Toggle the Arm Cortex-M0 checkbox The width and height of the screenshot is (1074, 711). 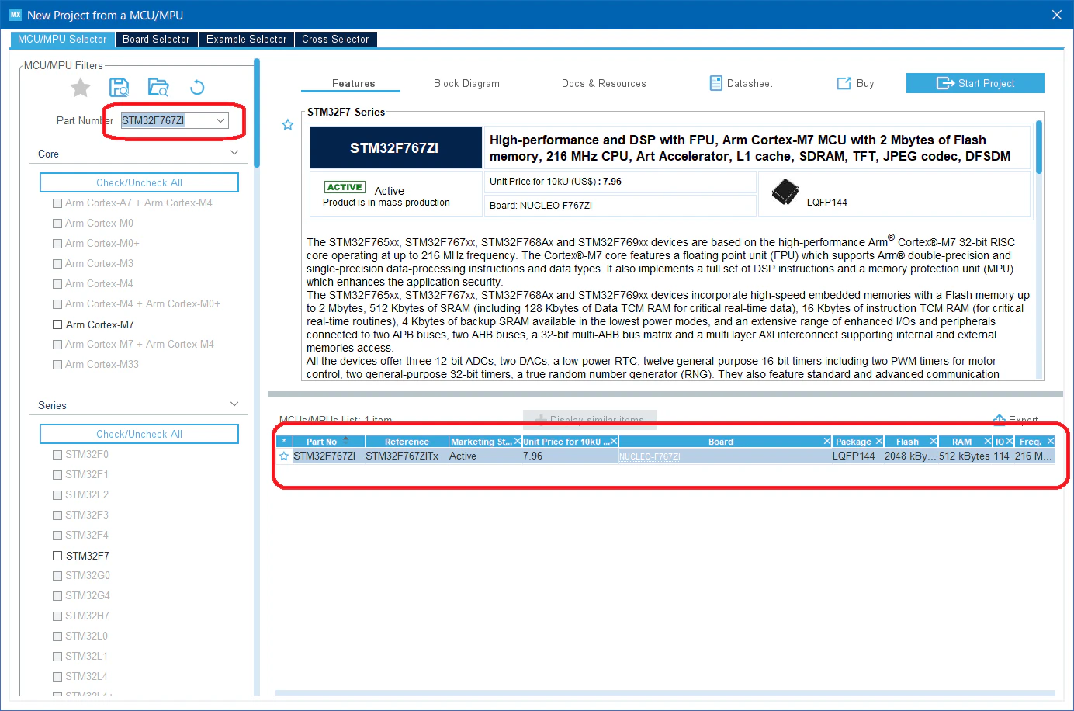tap(57, 224)
